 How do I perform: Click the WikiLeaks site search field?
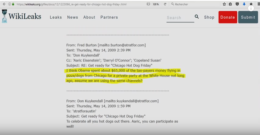(x=180, y=18)
